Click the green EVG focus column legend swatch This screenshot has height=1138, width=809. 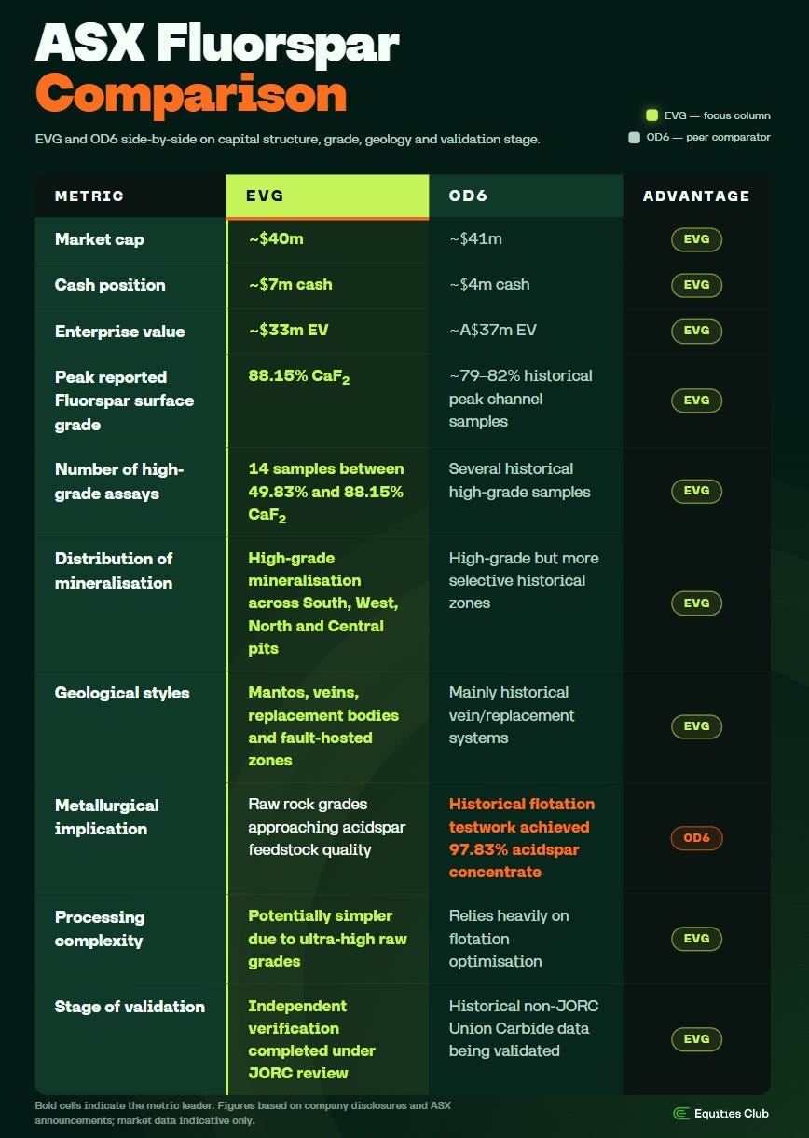pos(652,115)
